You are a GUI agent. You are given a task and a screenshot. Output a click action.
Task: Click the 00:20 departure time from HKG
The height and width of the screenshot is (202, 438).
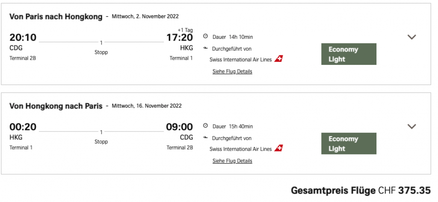[x=23, y=127]
